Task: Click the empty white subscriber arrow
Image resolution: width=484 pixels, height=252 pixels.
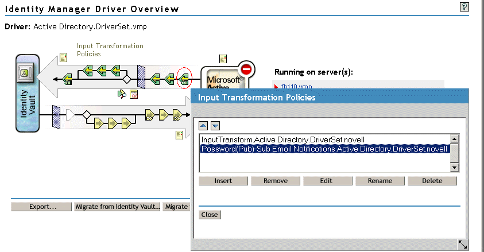Action: point(71,115)
